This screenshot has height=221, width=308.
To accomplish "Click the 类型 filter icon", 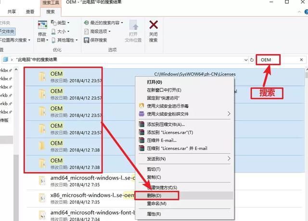I will coord(53,23).
